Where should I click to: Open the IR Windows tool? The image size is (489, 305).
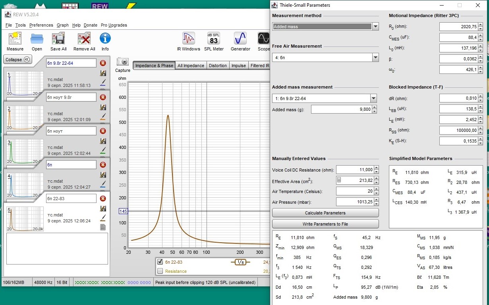(188, 39)
